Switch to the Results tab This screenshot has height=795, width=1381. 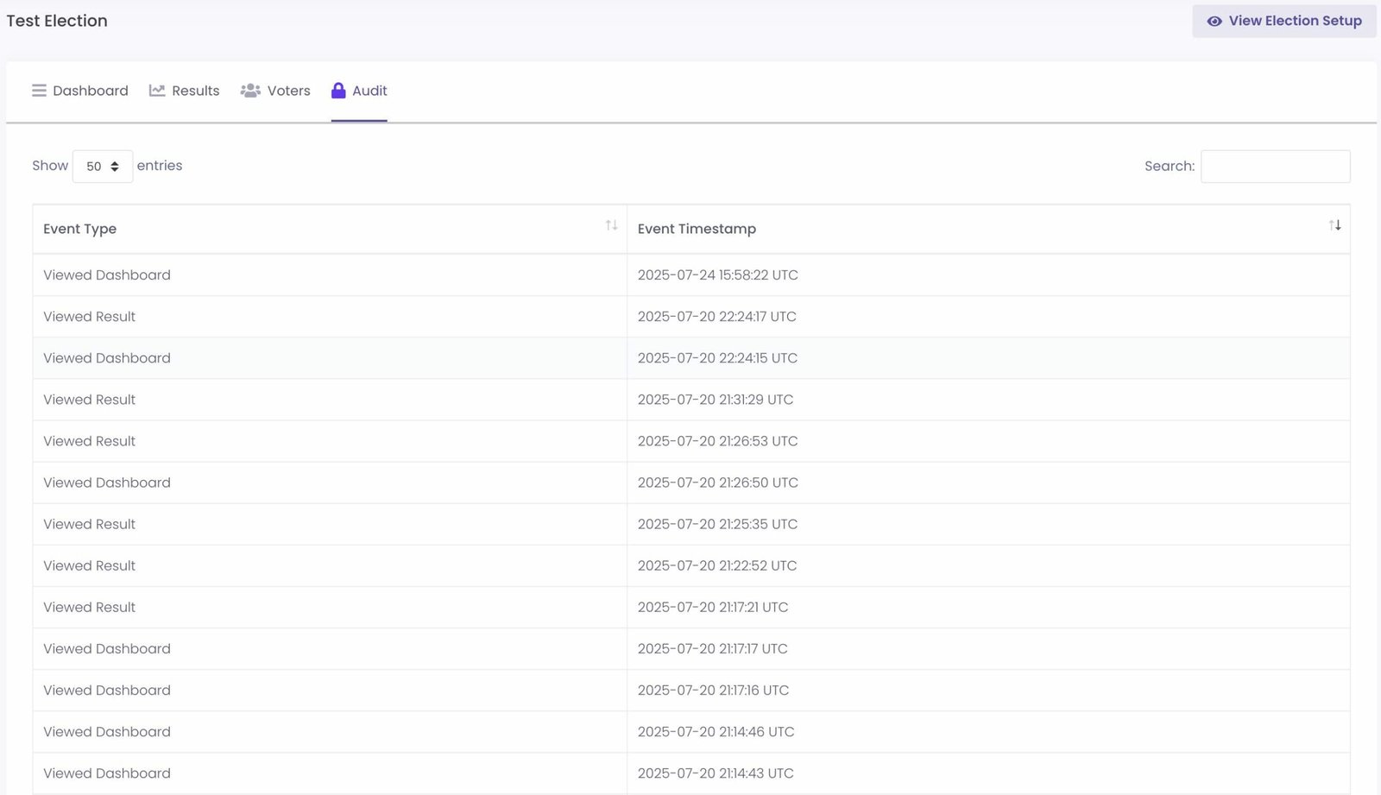tap(185, 91)
